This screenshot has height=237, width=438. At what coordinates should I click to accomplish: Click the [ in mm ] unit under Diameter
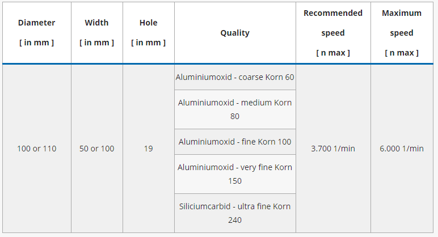pyautogui.click(x=37, y=43)
